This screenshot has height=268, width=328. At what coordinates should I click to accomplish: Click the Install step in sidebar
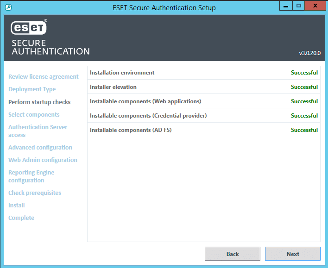pyautogui.click(x=17, y=206)
